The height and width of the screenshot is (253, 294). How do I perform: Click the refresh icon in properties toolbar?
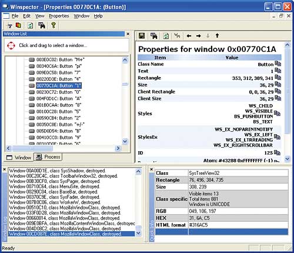pos(166,36)
